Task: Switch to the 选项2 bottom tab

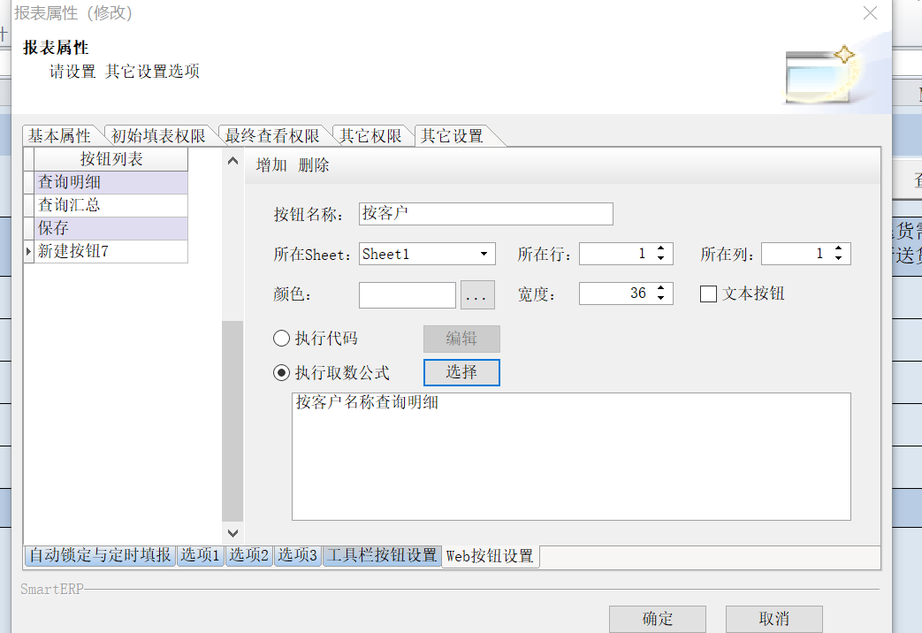Action: pyautogui.click(x=248, y=554)
